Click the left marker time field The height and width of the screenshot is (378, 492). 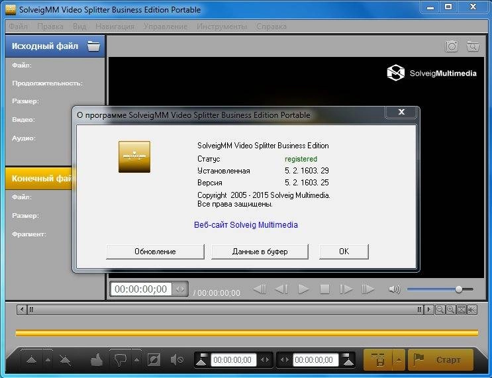click(232, 360)
